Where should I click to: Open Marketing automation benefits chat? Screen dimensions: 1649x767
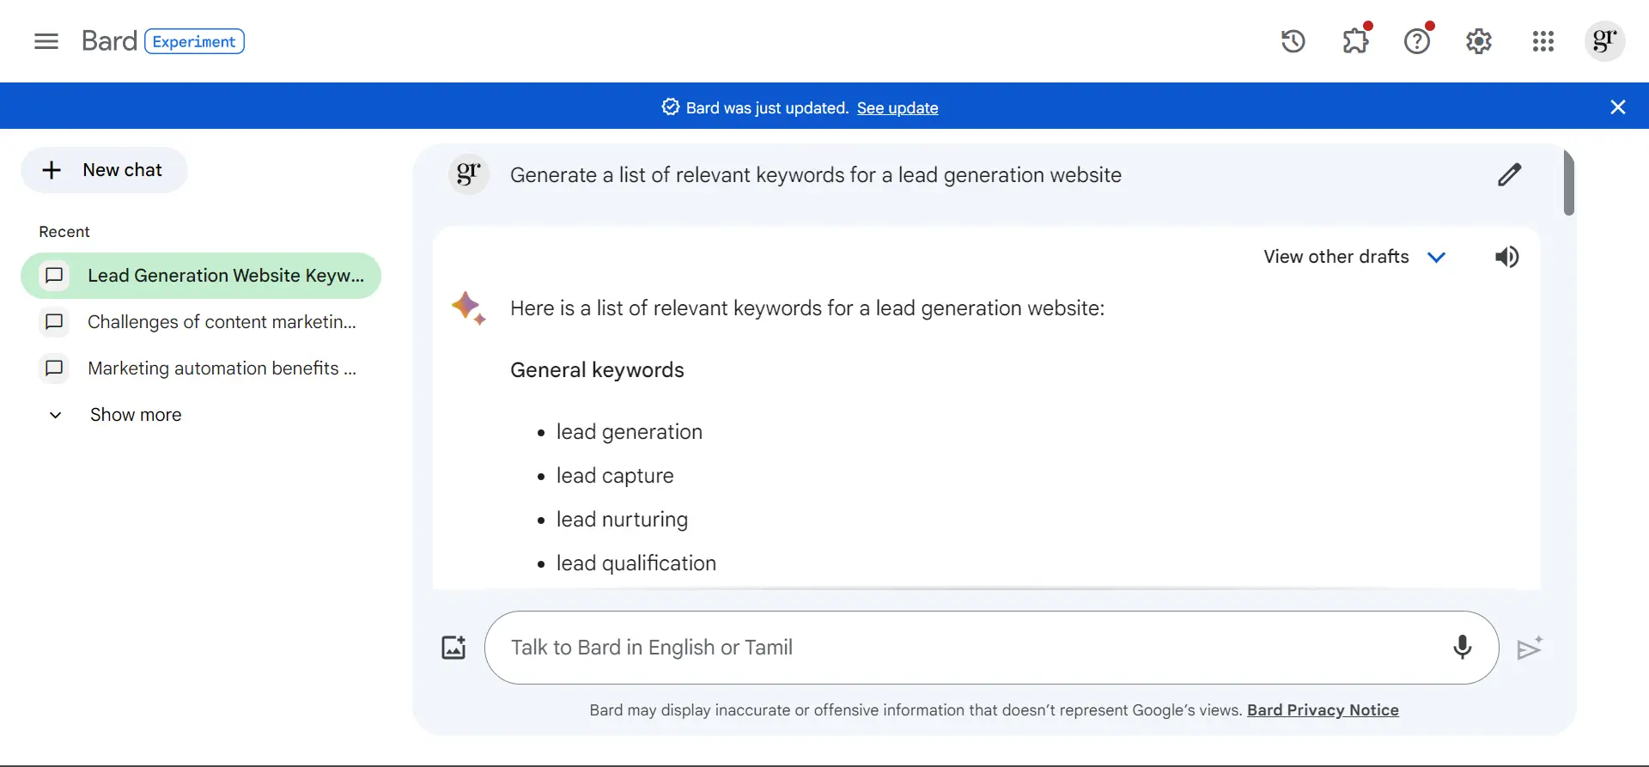coord(201,368)
